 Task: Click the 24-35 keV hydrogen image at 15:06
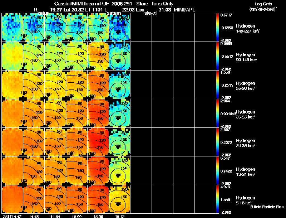(98, 142)
